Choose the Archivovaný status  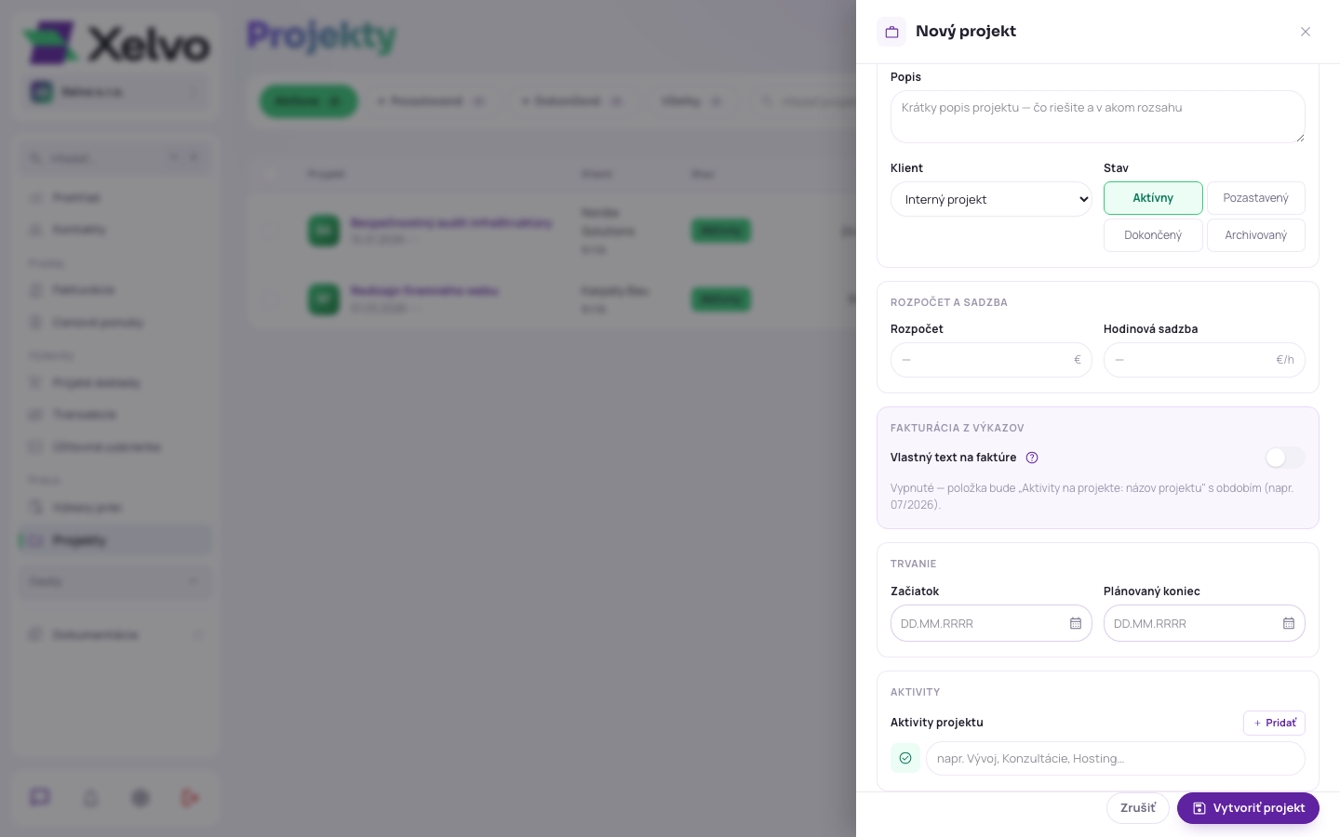pyautogui.click(x=1256, y=235)
